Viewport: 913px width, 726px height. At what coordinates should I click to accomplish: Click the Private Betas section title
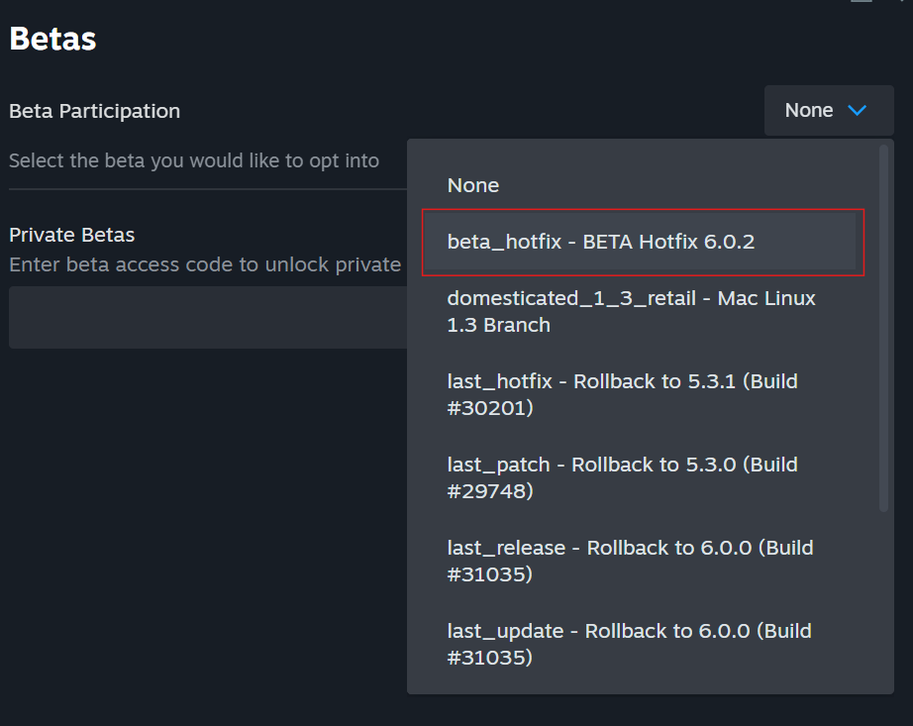coord(71,235)
